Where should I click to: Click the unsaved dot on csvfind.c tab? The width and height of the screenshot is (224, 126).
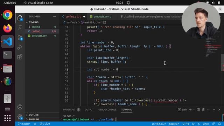84,16
